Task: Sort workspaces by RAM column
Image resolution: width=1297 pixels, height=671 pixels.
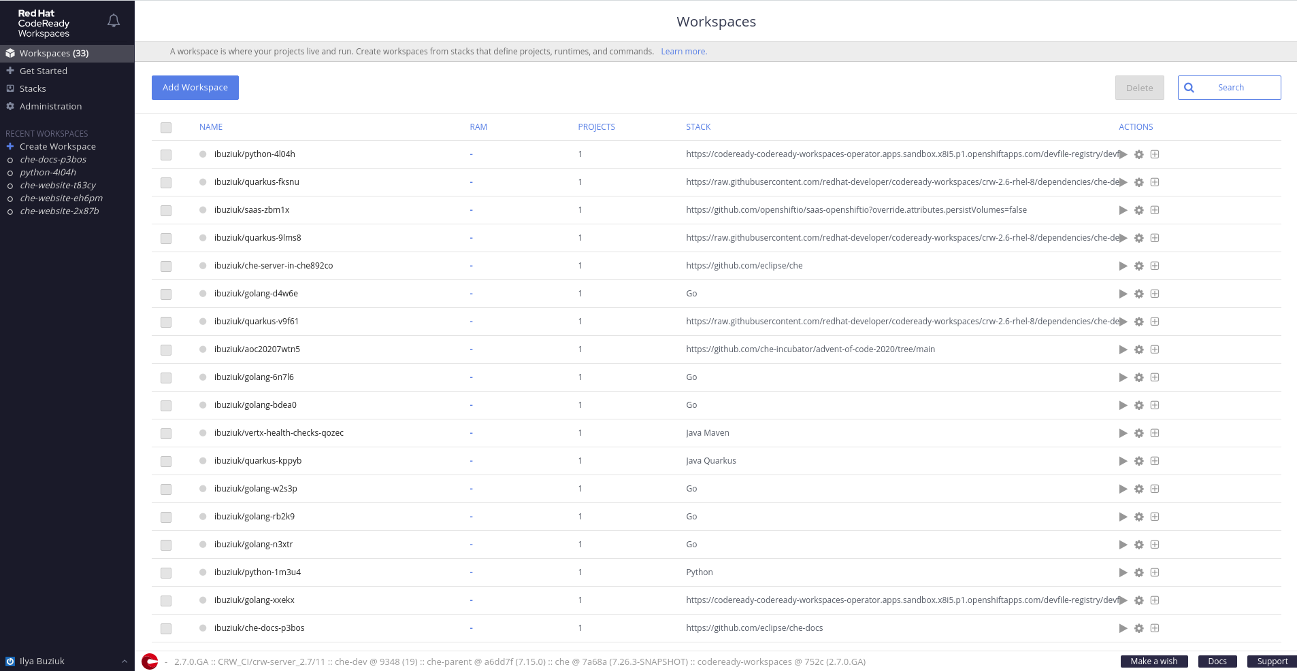Action: tap(478, 127)
